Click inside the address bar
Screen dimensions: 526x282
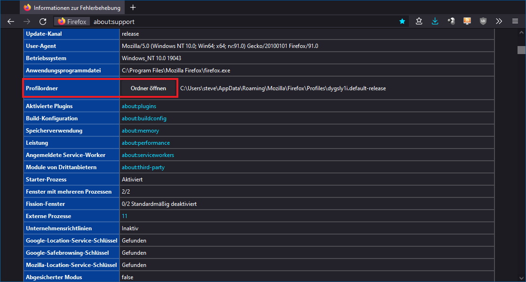pyautogui.click(x=188, y=21)
